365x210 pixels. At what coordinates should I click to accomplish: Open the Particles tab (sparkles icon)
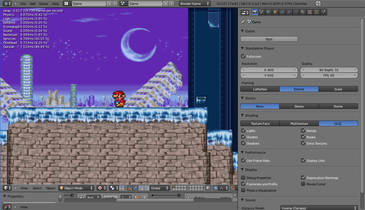coord(317,12)
